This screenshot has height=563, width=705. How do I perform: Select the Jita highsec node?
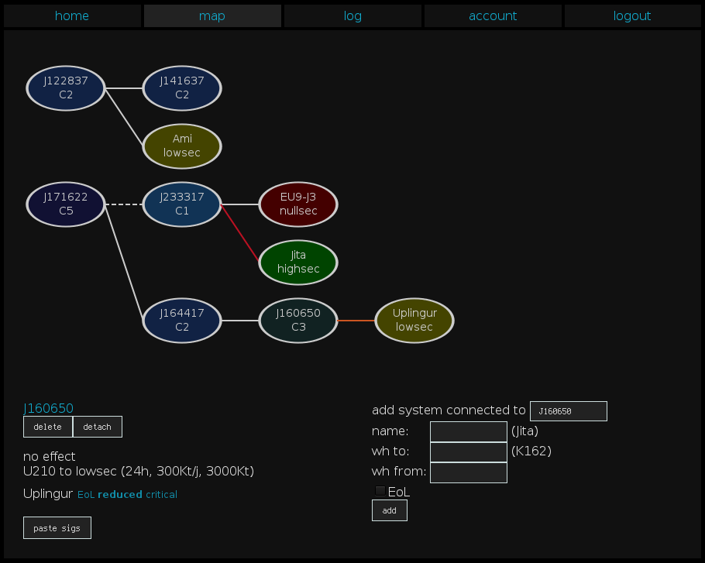coord(298,262)
